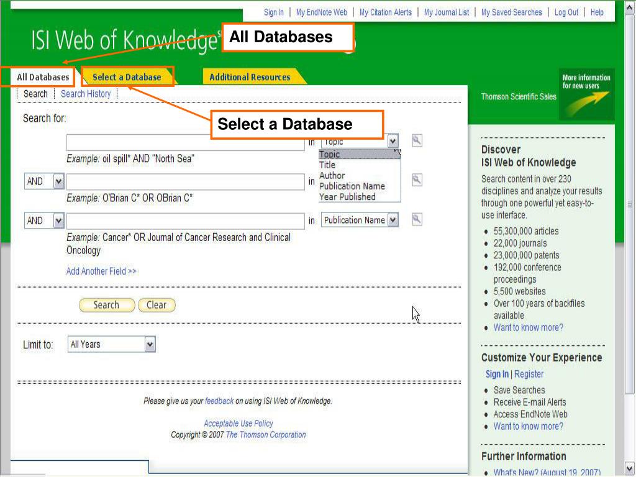
Task: Go to My Journal List
Action: pos(447,12)
